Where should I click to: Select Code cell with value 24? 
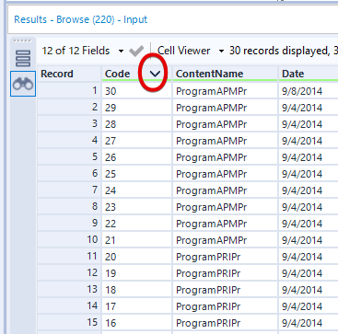point(137,190)
